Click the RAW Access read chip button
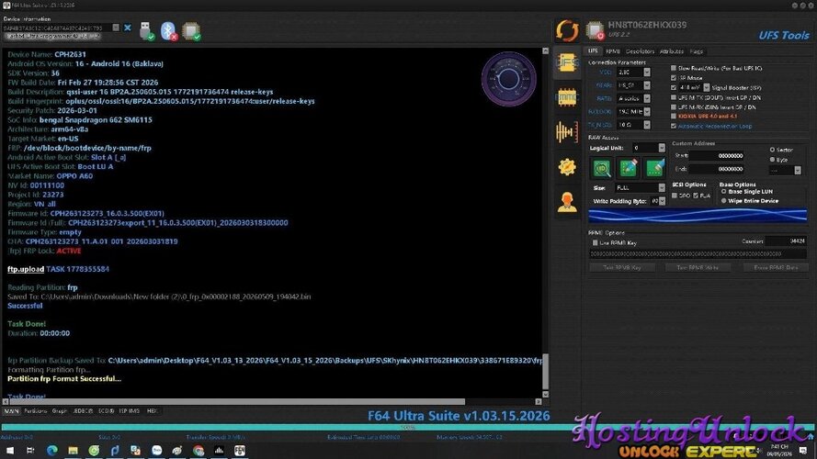This screenshot has height=459, width=817. tap(602, 168)
